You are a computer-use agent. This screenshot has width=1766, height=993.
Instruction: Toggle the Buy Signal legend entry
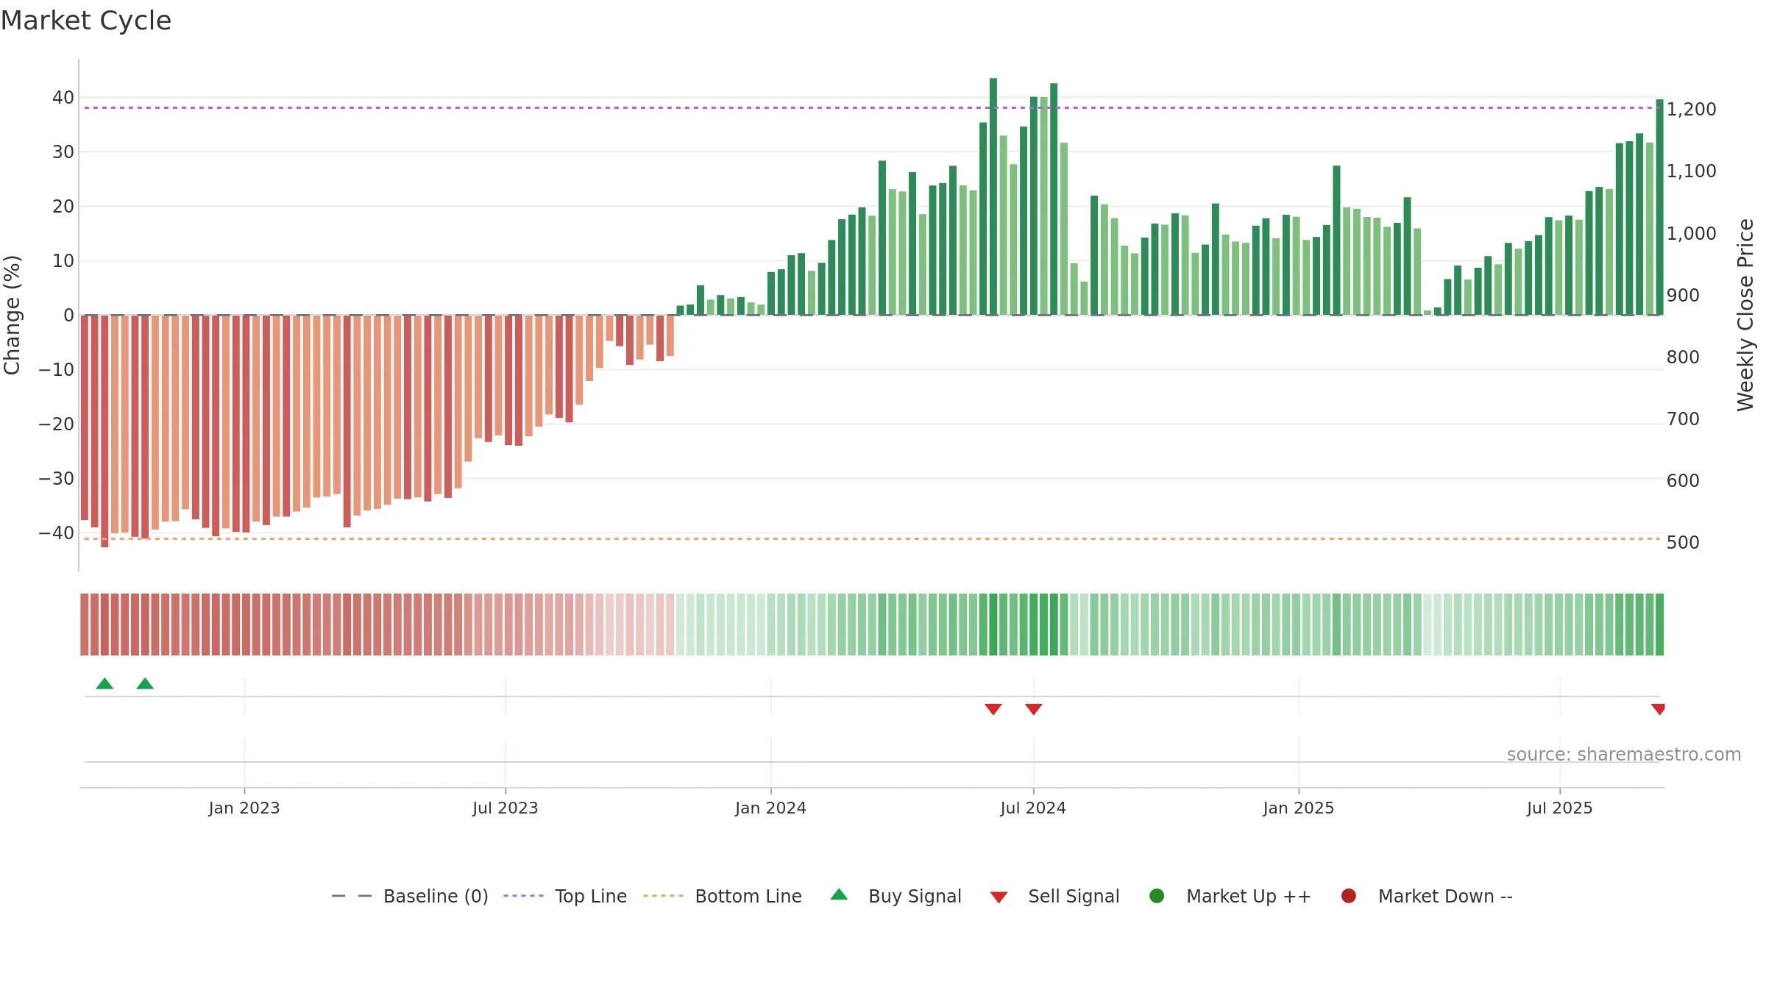tap(896, 896)
